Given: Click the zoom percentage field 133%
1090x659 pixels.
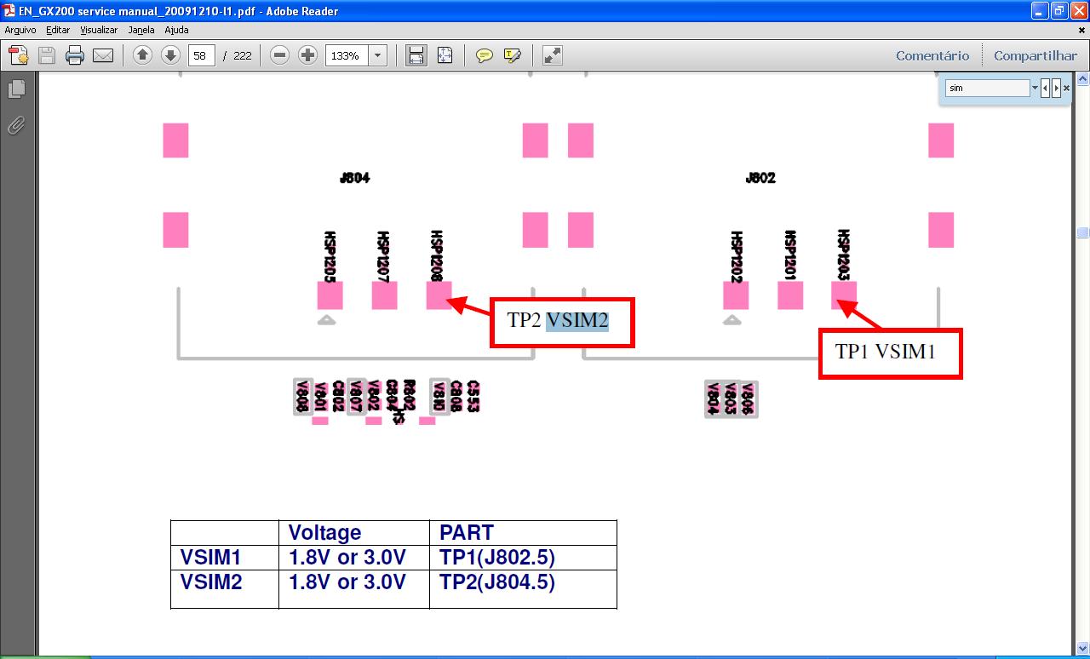Looking at the screenshot, I should 347,55.
